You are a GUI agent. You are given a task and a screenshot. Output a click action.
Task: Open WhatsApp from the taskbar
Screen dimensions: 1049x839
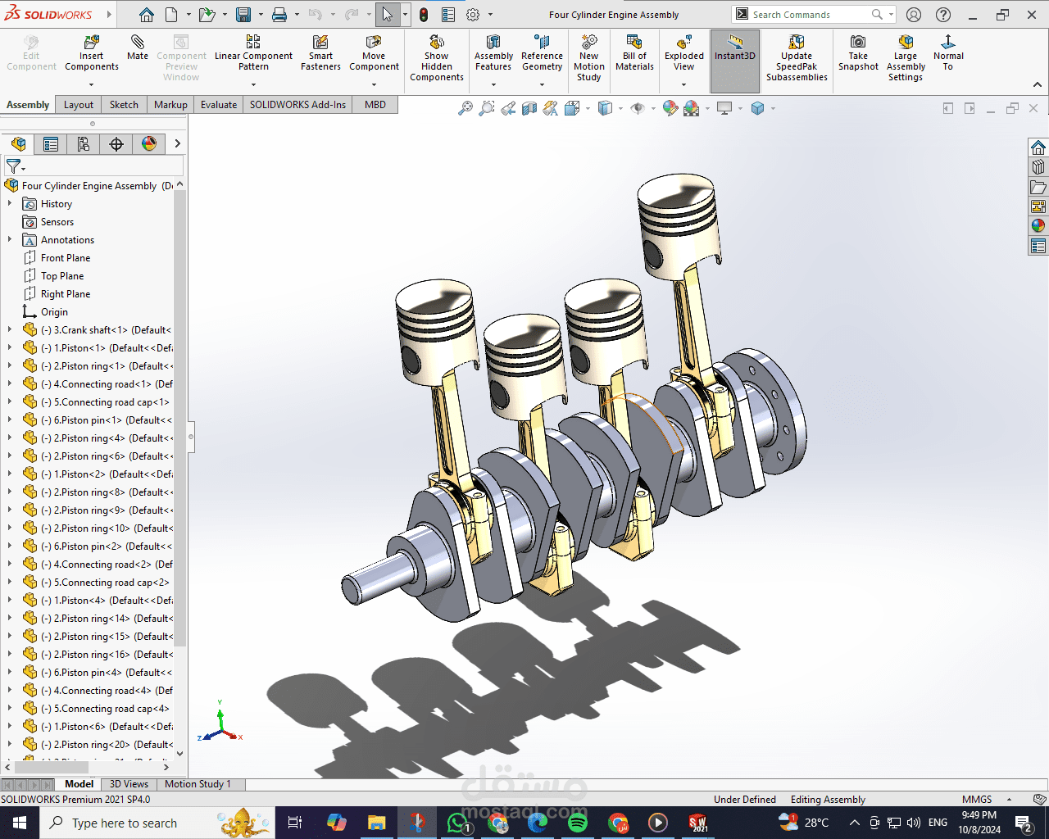point(457,823)
